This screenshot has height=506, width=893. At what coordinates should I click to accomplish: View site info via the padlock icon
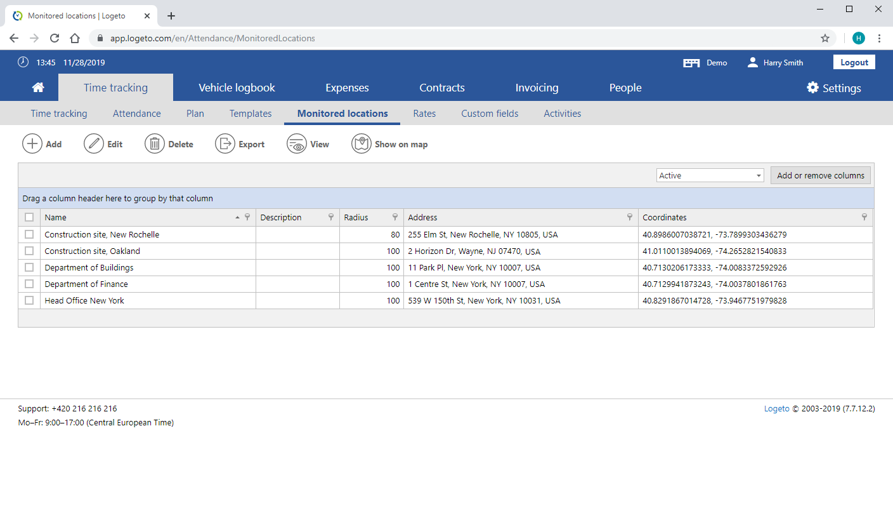[x=100, y=38]
